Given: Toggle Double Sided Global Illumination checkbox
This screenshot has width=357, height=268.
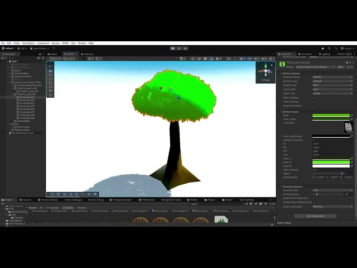Looking at the screenshot, I should (x=313, y=202).
